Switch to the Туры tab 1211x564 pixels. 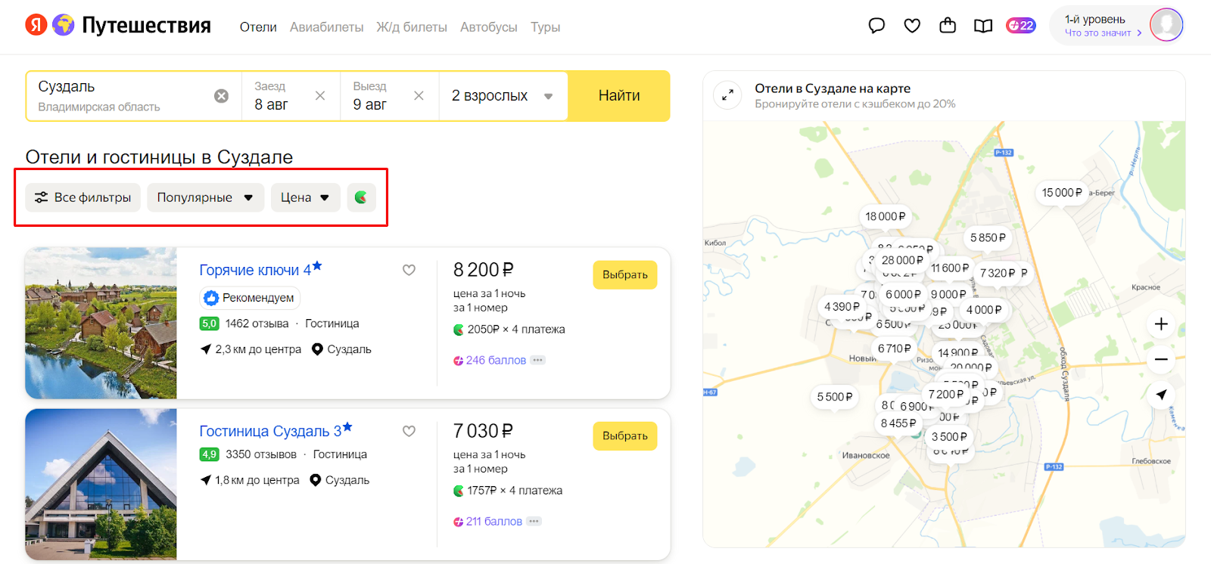545,27
